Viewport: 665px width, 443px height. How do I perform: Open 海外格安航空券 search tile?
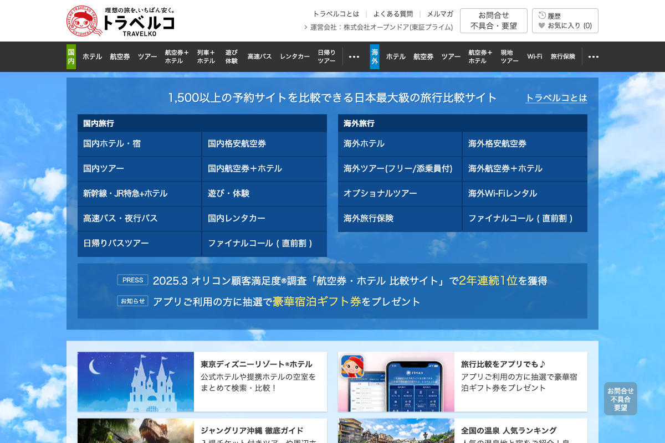coord(524,143)
